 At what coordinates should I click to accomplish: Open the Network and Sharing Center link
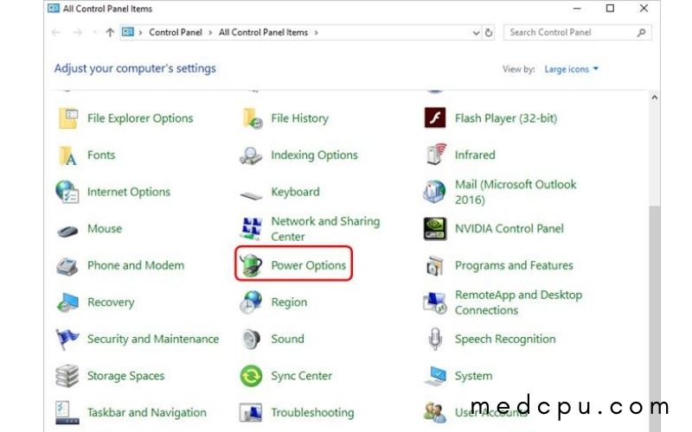pyautogui.click(x=325, y=229)
